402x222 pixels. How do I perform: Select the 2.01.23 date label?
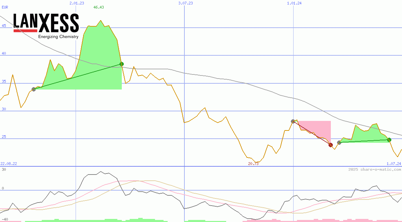[77, 3]
